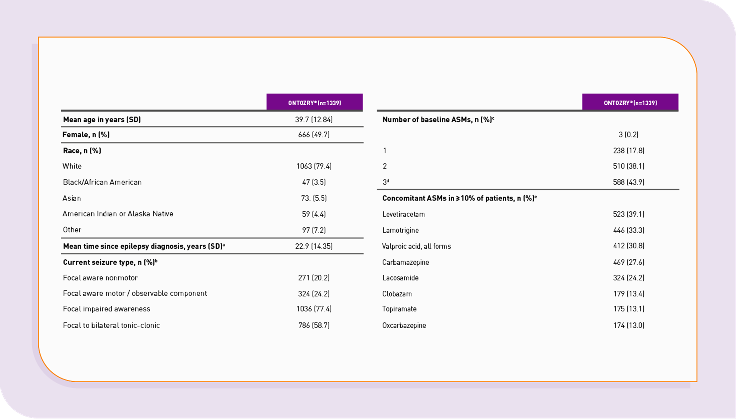The width and height of the screenshot is (737, 419).
Task: Click the value 510 (38.1)
Action: pyautogui.click(x=628, y=166)
